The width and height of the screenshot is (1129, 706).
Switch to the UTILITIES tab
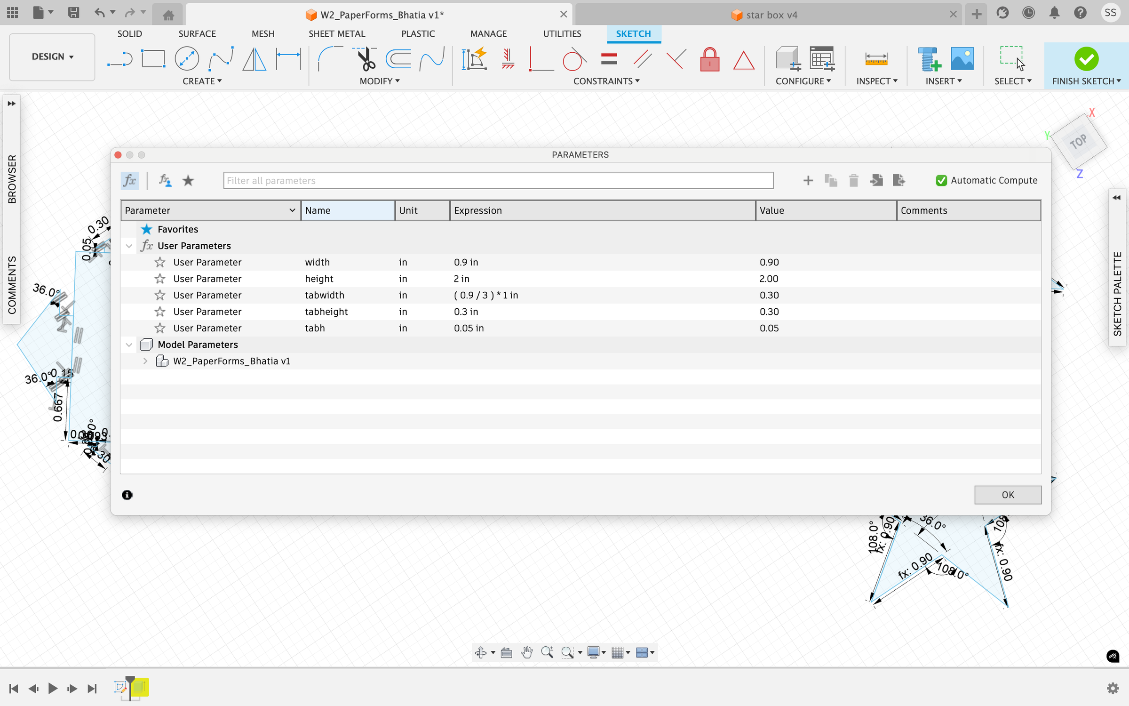[x=562, y=34]
